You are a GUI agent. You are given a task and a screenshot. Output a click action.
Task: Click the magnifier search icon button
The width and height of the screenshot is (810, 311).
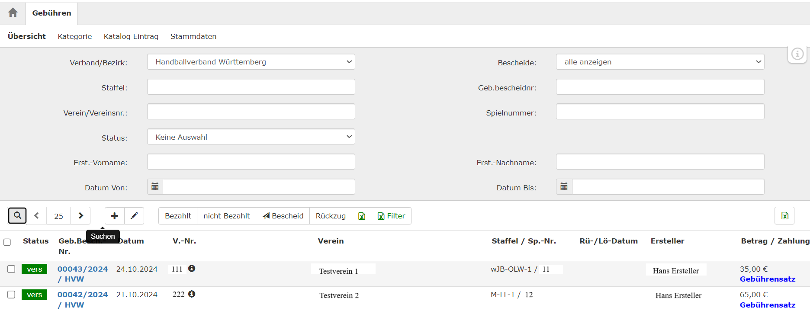[17, 215]
